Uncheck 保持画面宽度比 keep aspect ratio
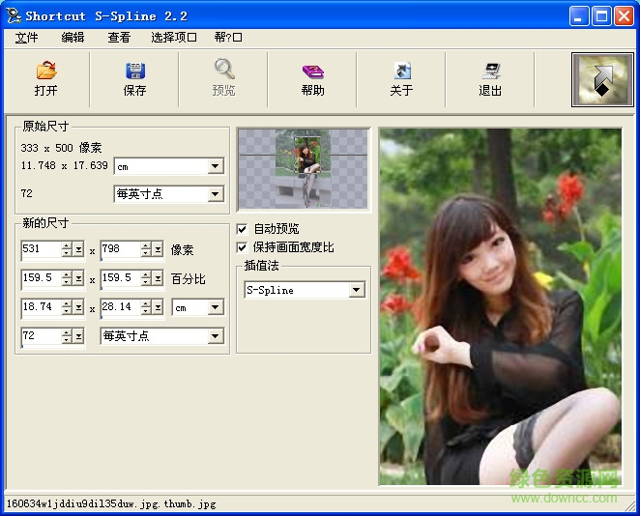 pos(243,247)
